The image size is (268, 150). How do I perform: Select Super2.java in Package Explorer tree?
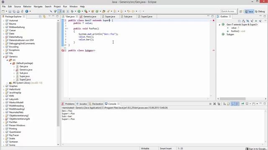[25, 80]
